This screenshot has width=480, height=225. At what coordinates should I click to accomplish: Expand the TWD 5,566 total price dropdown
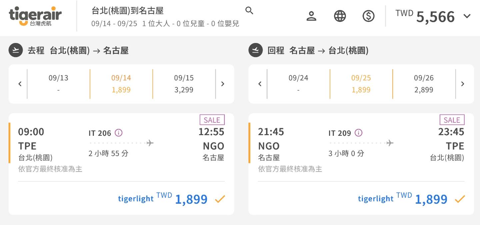(467, 16)
